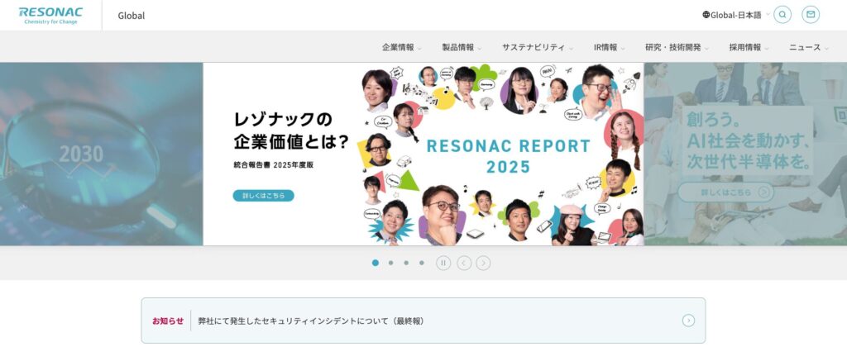Go to previous carousel slide
The image size is (847, 361).
pyautogui.click(x=464, y=263)
